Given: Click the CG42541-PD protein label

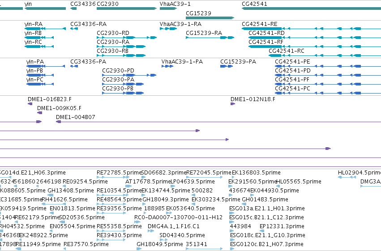Looking at the screenshot, I should 293,71.
